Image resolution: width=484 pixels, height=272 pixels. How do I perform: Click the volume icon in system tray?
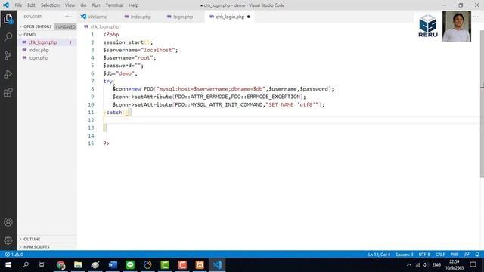pyautogui.click(x=426, y=265)
